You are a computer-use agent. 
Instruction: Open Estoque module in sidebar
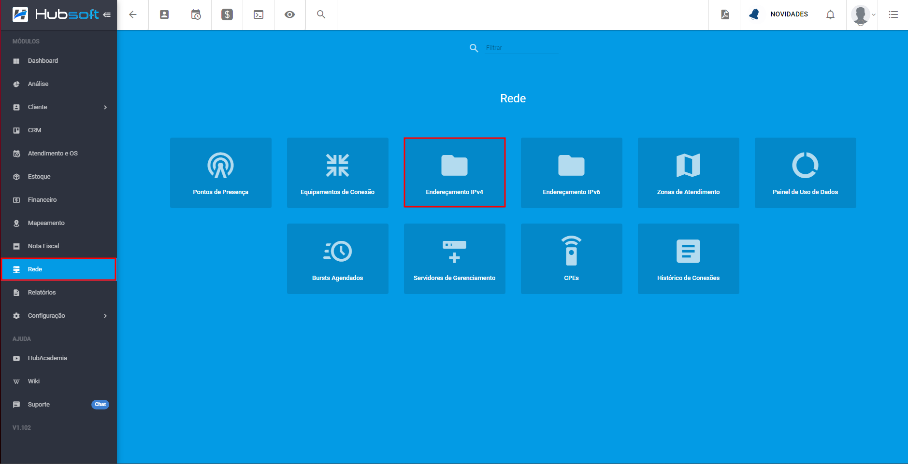(x=58, y=177)
